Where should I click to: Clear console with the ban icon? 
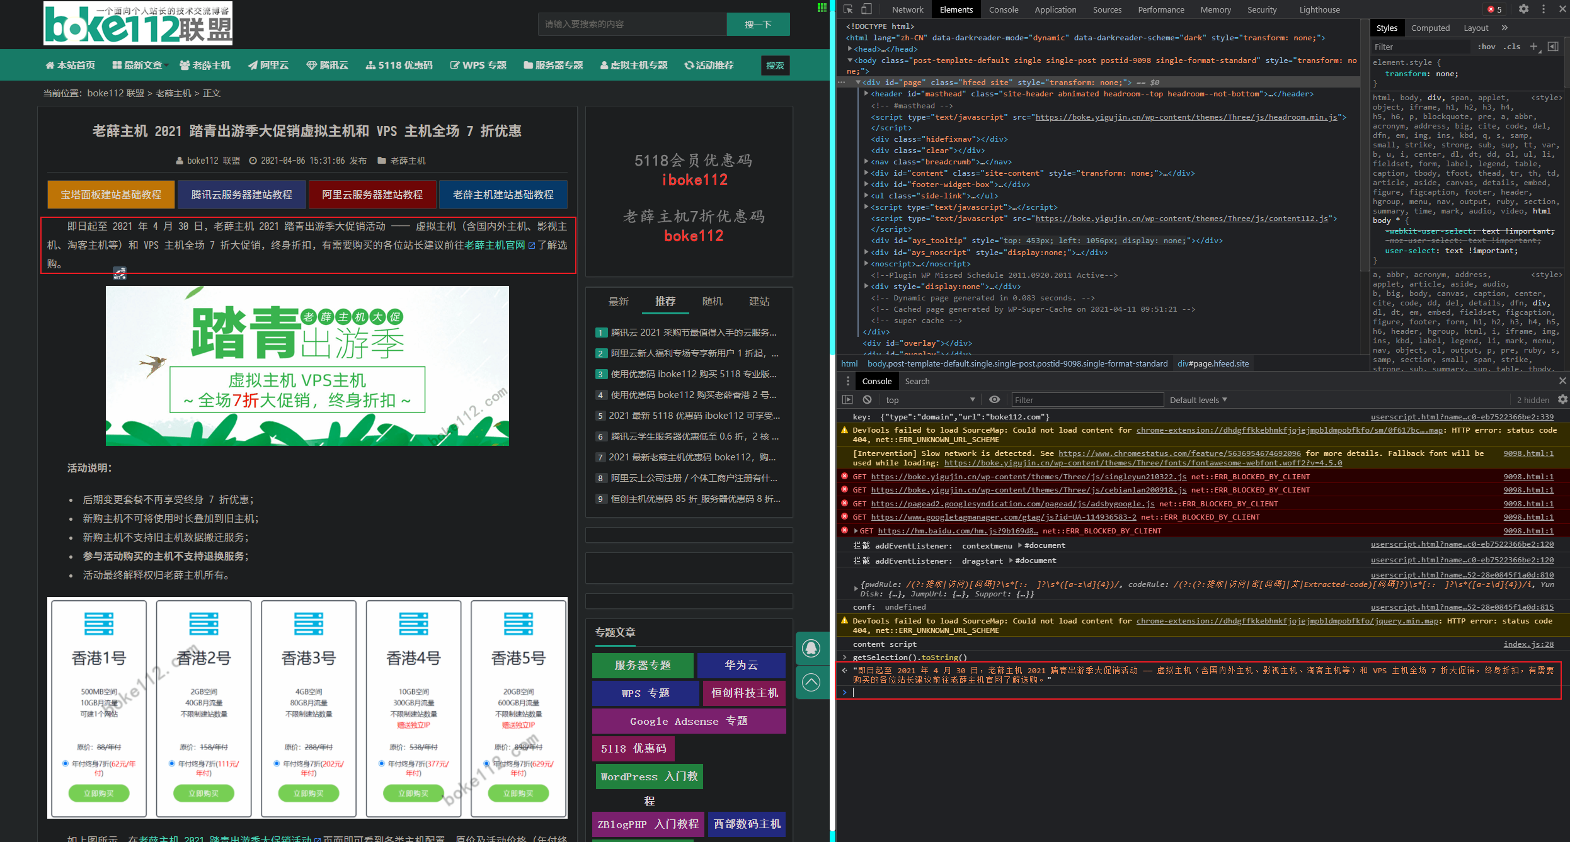pyautogui.click(x=868, y=400)
